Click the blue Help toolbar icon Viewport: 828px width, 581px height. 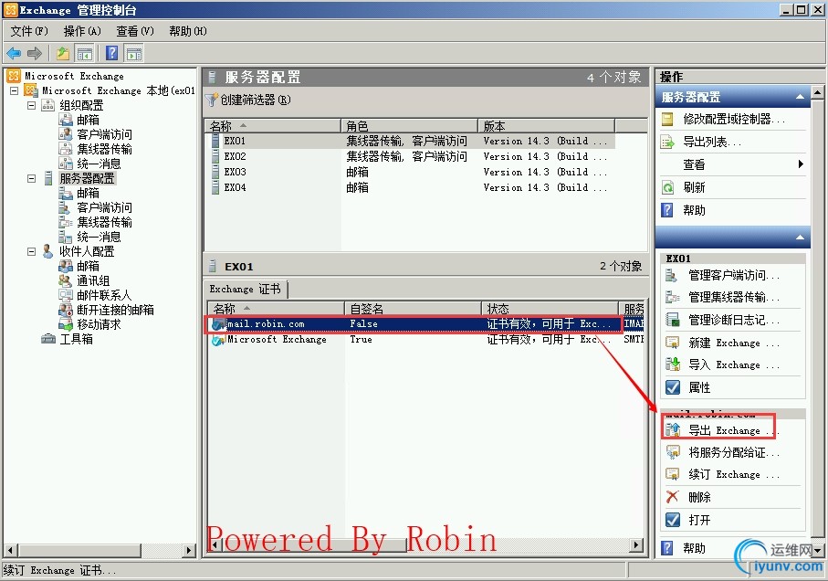tap(112, 53)
